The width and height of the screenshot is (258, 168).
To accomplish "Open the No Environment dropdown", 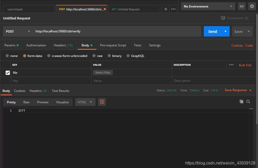I will coord(208,6).
